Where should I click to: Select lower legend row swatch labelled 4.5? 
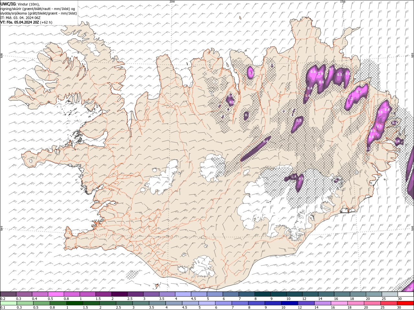[x=190, y=303]
